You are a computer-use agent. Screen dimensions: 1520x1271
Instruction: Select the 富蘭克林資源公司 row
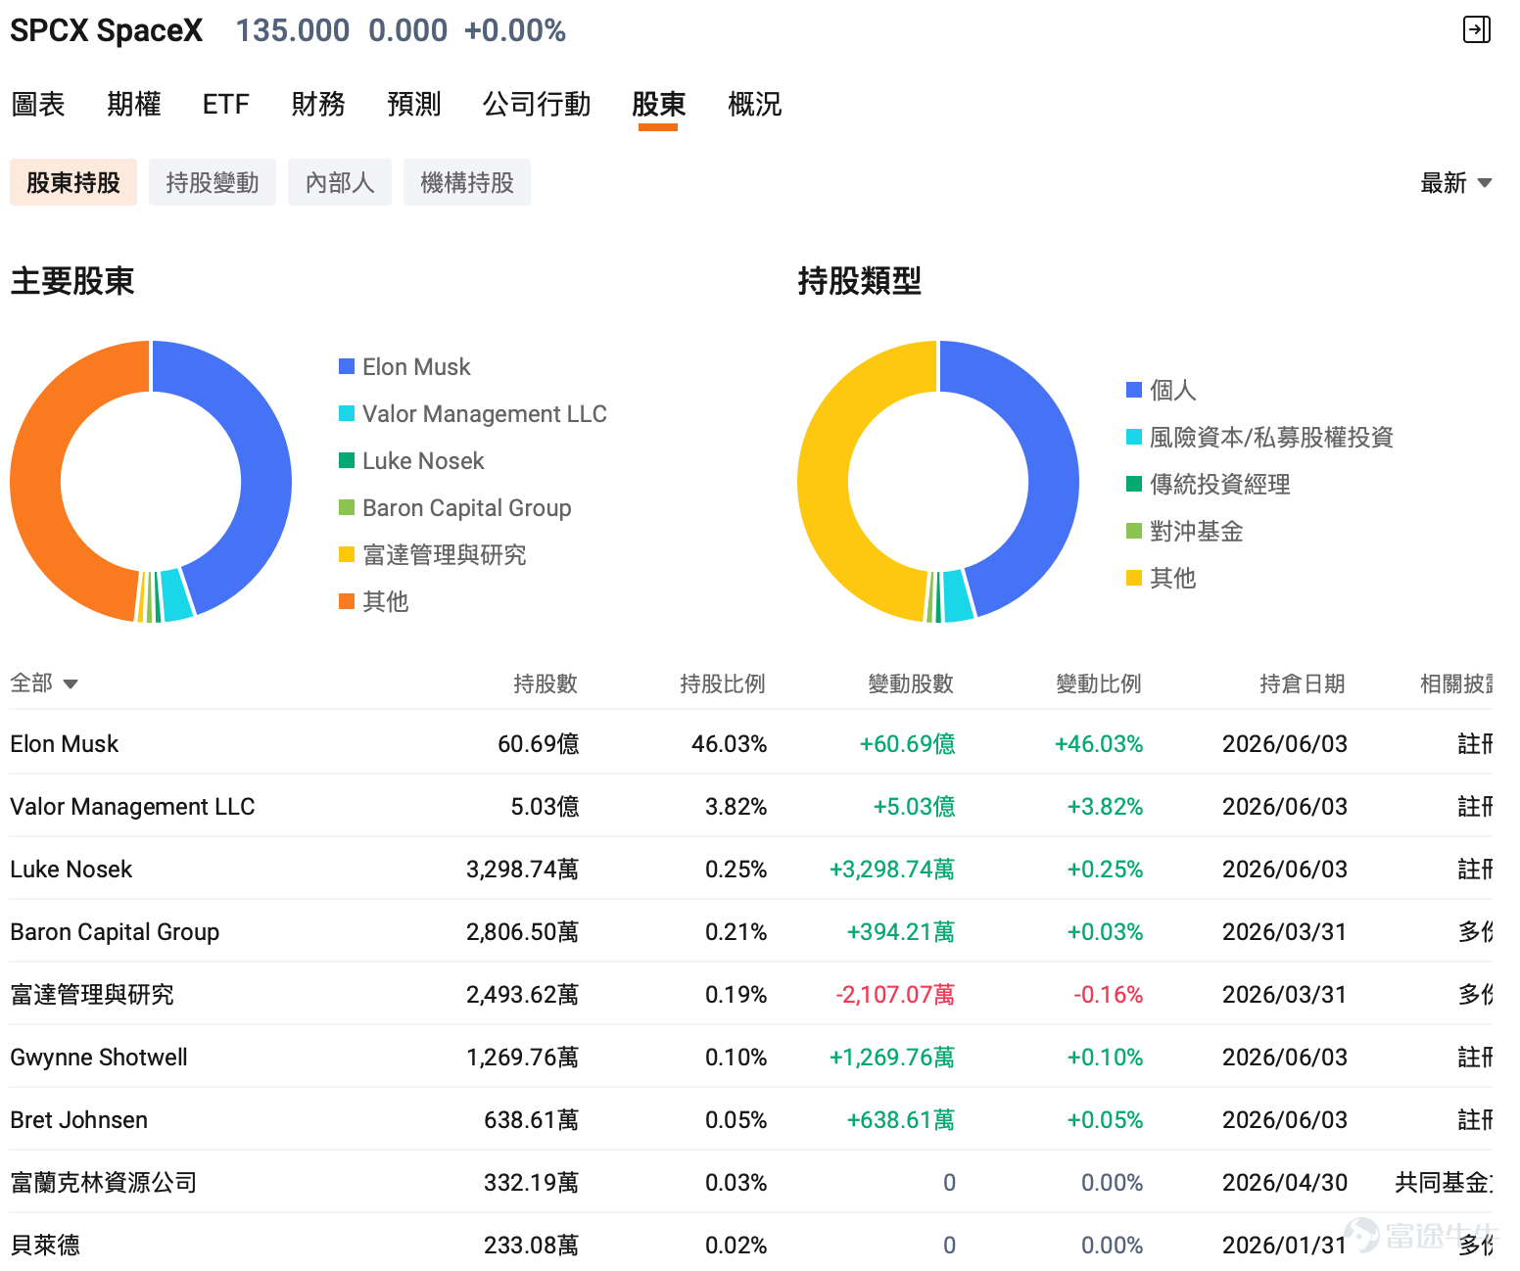[x=751, y=1182]
